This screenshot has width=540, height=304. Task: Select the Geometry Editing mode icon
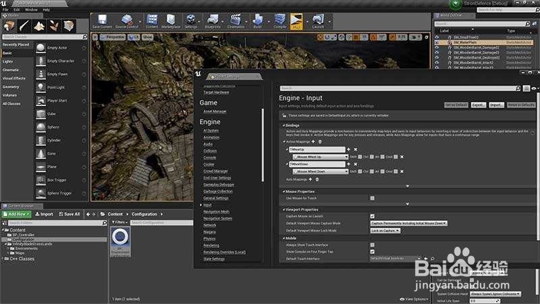point(69,26)
